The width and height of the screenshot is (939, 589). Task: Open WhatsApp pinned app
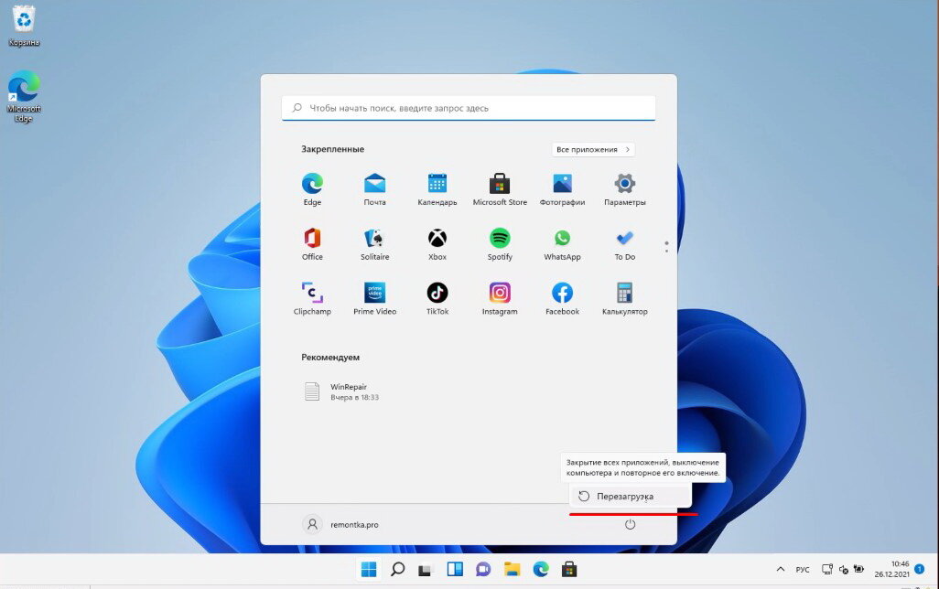562,243
